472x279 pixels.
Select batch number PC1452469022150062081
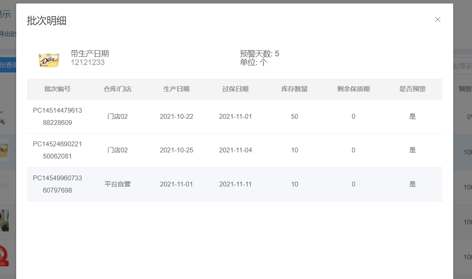[x=57, y=150]
